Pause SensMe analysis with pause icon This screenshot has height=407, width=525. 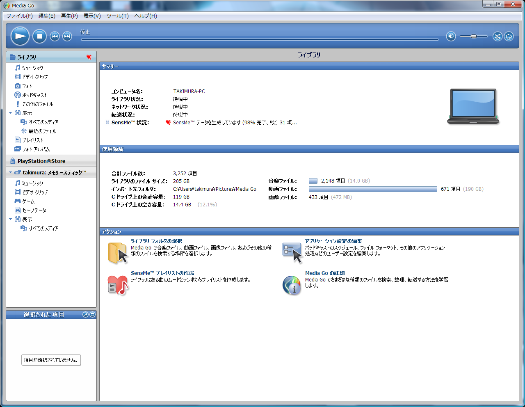pyautogui.click(x=107, y=122)
